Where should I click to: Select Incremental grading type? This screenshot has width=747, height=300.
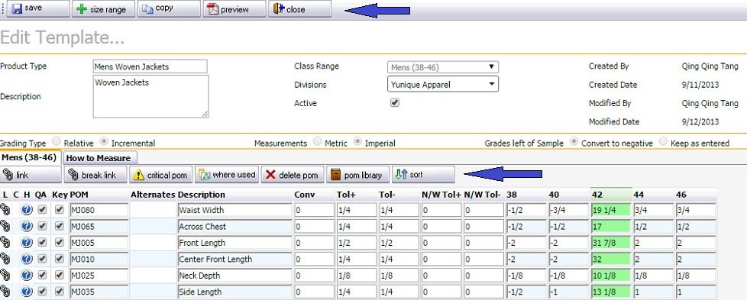tap(104, 141)
